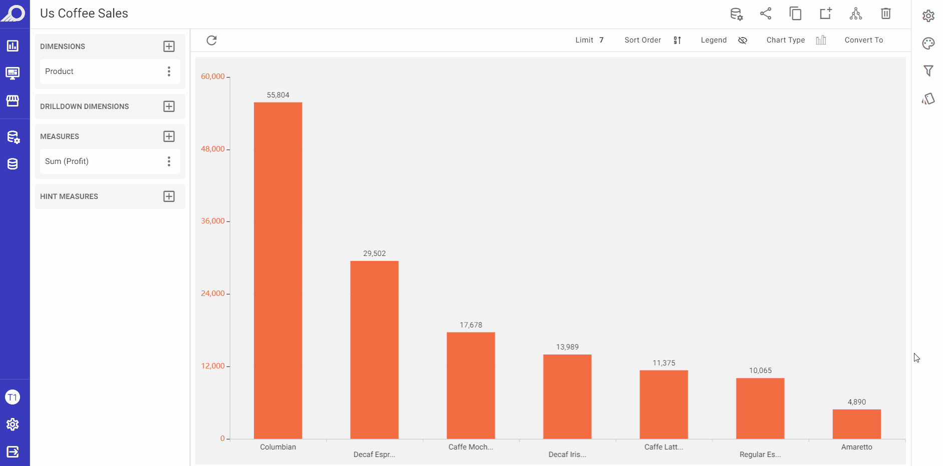The height and width of the screenshot is (466, 943).
Task: Click the export icon in top toolbar
Action: click(826, 13)
